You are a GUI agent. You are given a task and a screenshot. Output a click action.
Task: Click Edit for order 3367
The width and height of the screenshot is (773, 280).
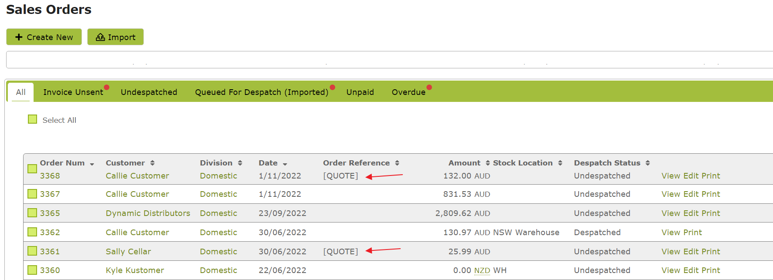(691, 194)
